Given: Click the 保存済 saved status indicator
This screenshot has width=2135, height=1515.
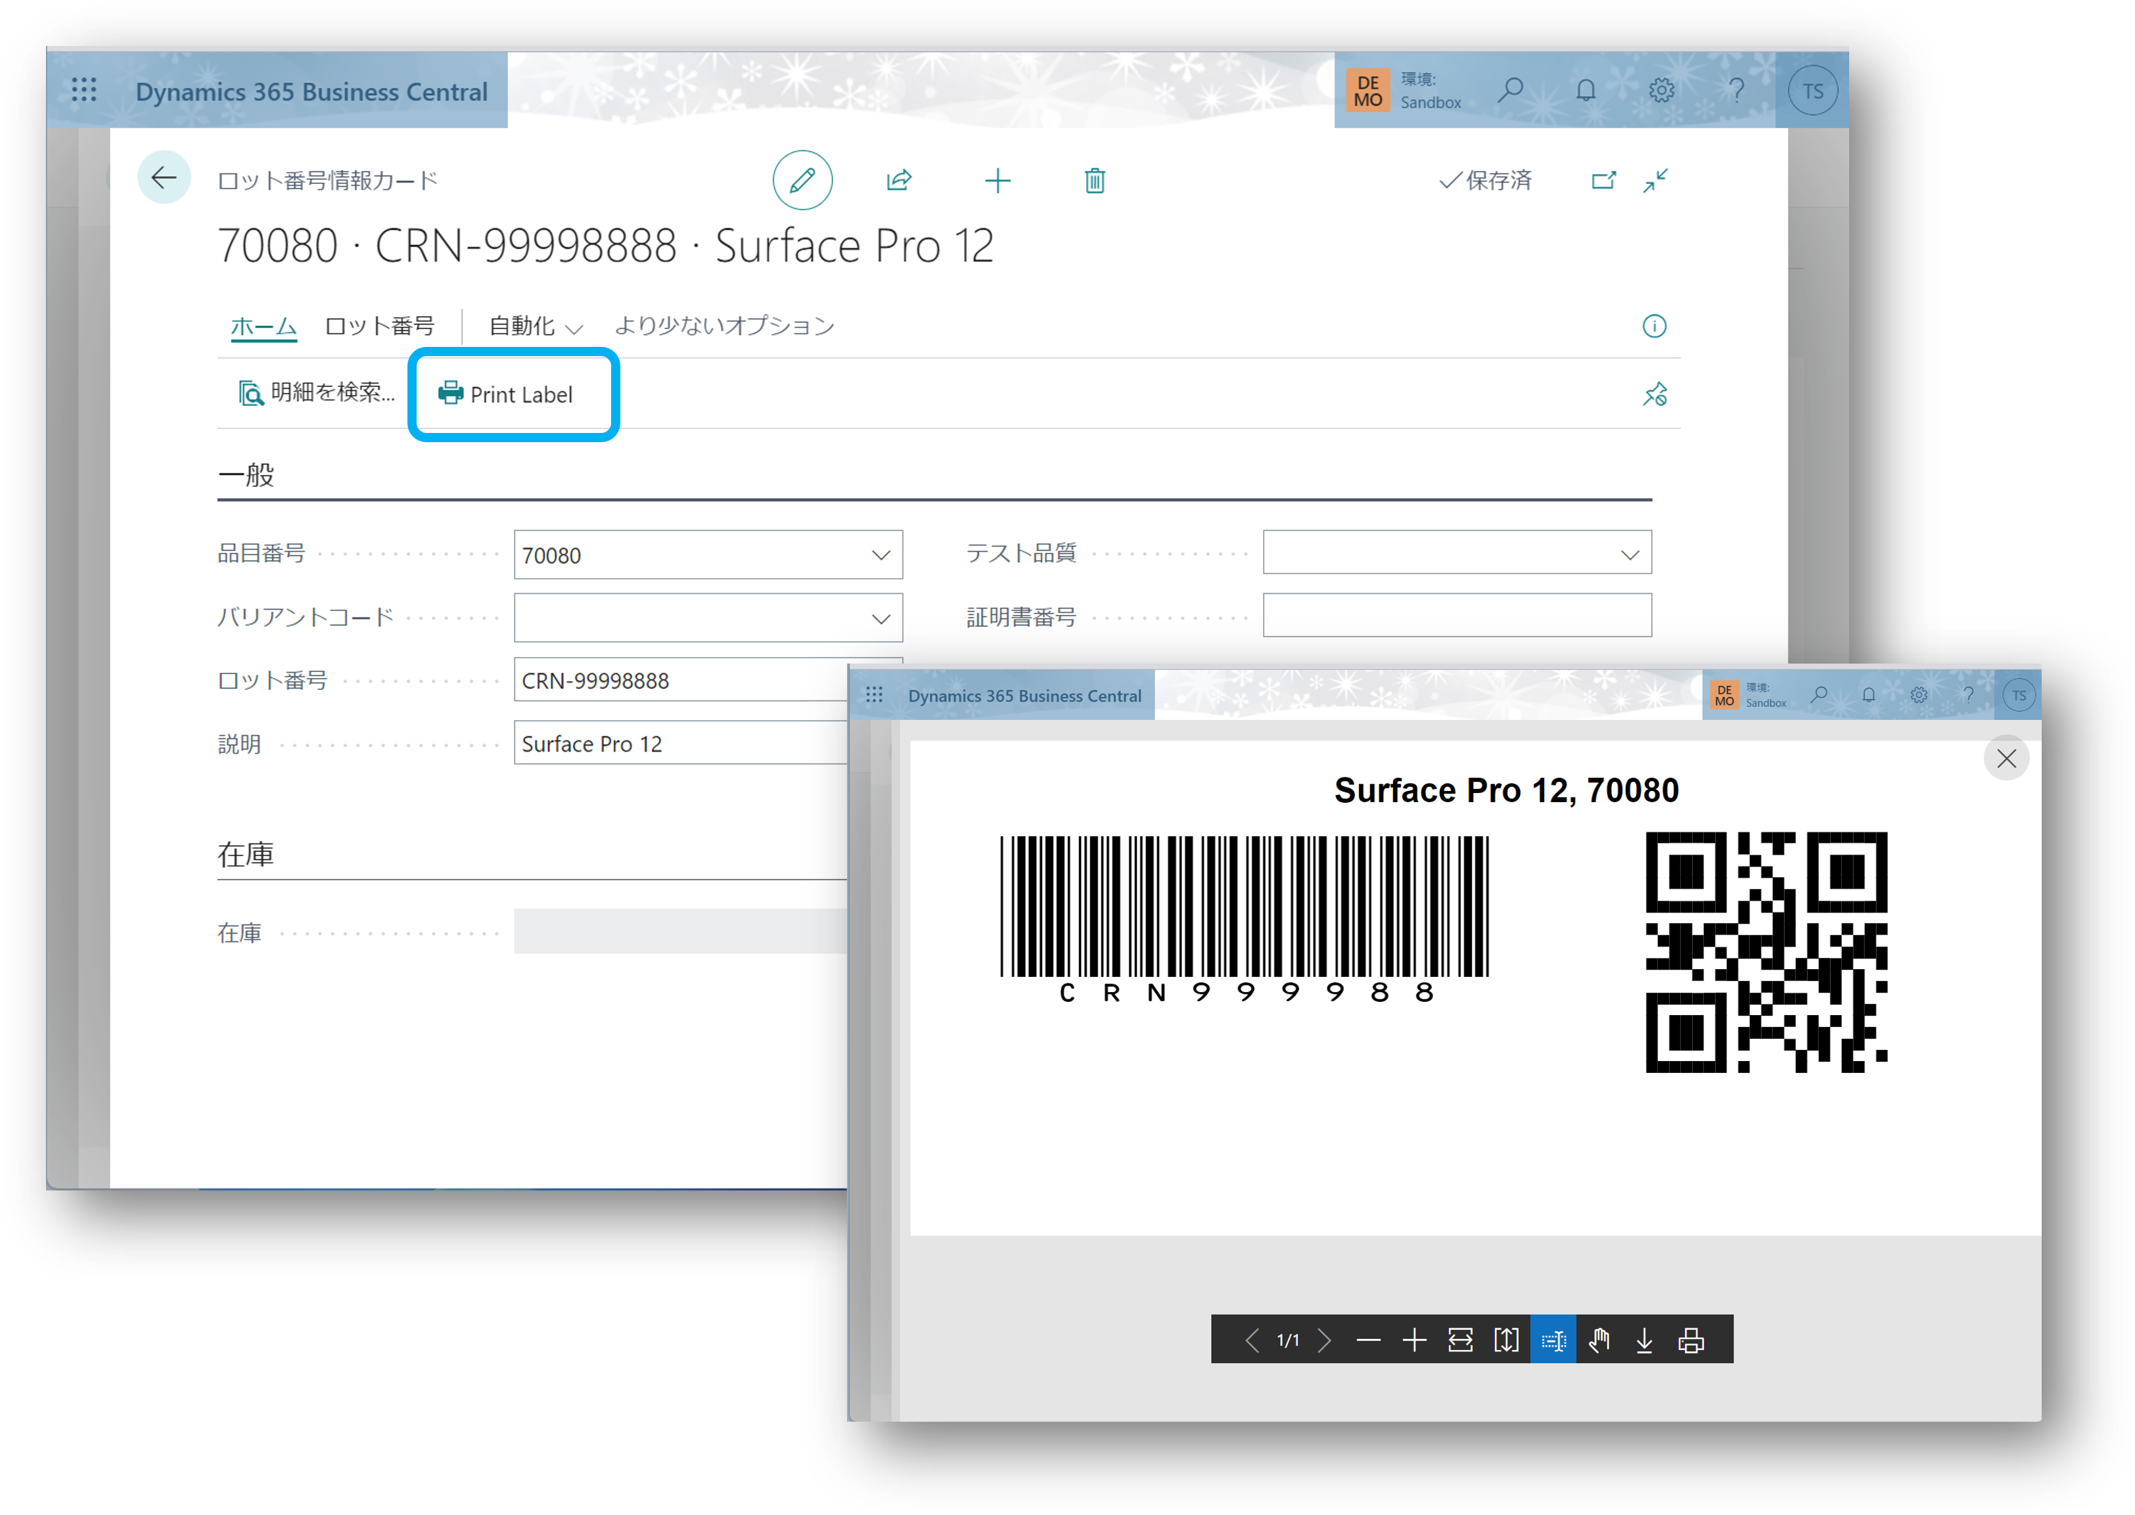Looking at the screenshot, I should pyautogui.click(x=1486, y=180).
